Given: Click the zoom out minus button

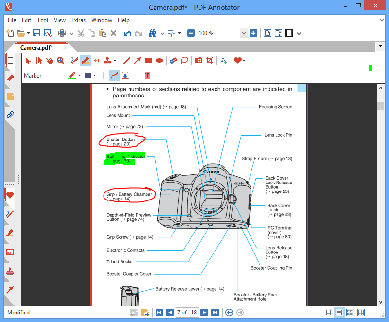Looking at the screenshot, I should click(191, 33).
